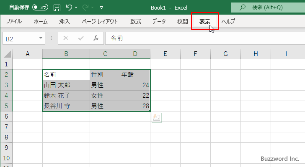
Task: Click cell with value 24
Action: (135, 85)
